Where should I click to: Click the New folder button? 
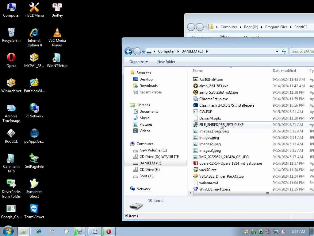pyautogui.click(x=166, y=61)
